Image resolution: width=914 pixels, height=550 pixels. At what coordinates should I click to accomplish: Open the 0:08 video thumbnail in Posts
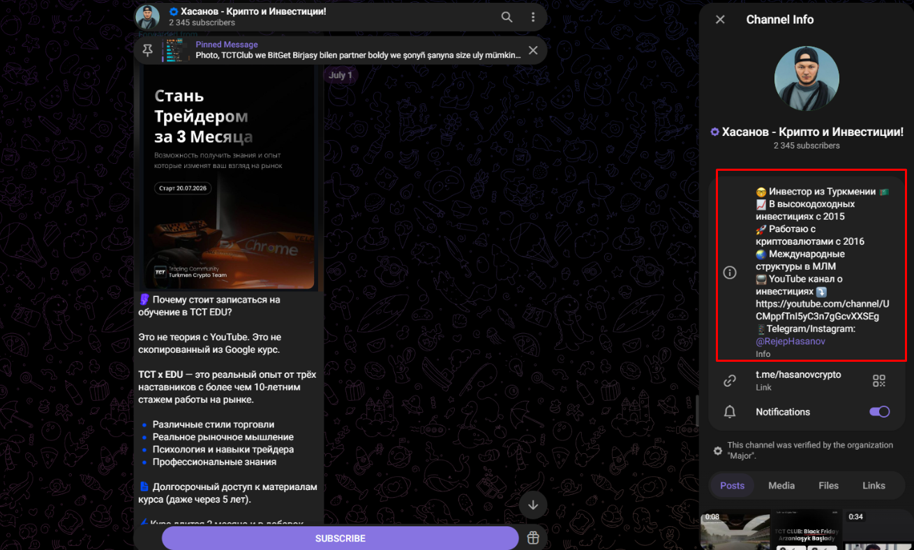pyautogui.click(x=735, y=529)
